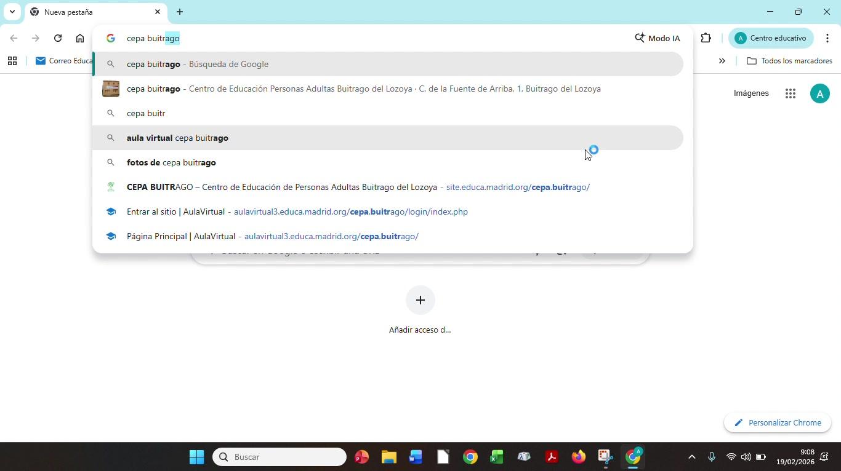Show hidden system tray icons
Screen dimensions: 841x471
(691, 457)
